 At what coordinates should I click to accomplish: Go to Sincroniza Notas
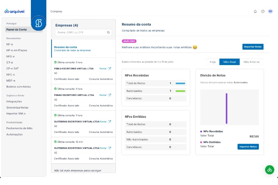coord(17,108)
